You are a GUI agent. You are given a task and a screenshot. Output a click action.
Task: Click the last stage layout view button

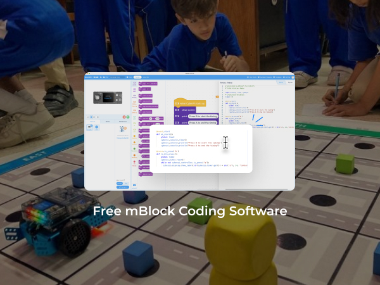point(98,117)
